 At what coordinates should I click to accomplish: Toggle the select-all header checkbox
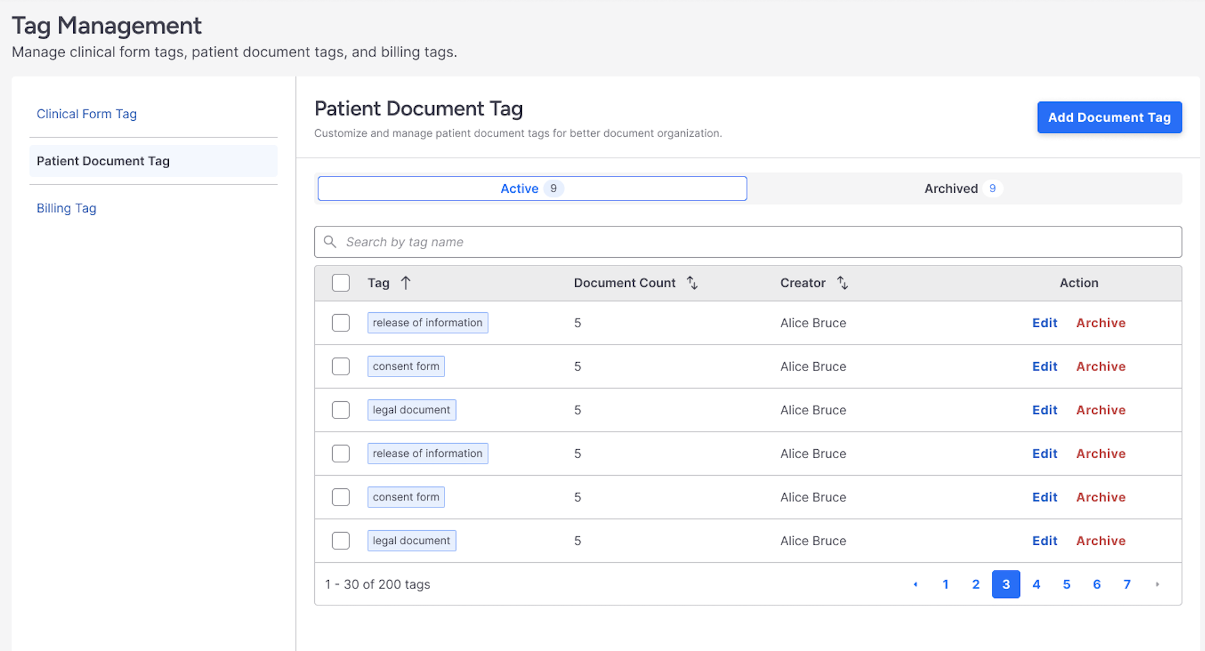(341, 283)
